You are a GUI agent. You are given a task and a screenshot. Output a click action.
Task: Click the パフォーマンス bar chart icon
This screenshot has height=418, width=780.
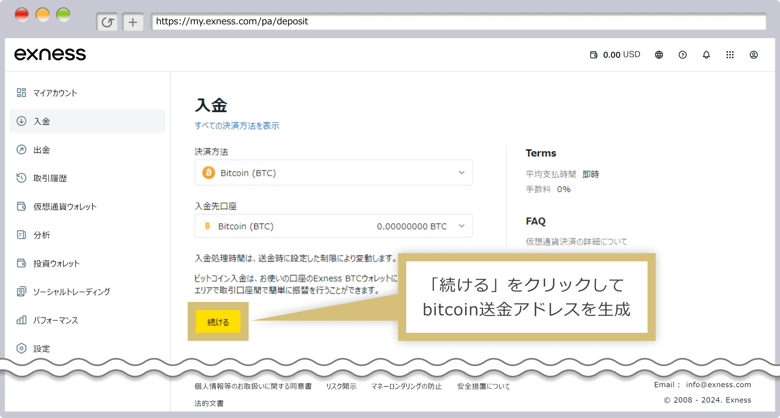coord(22,320)
